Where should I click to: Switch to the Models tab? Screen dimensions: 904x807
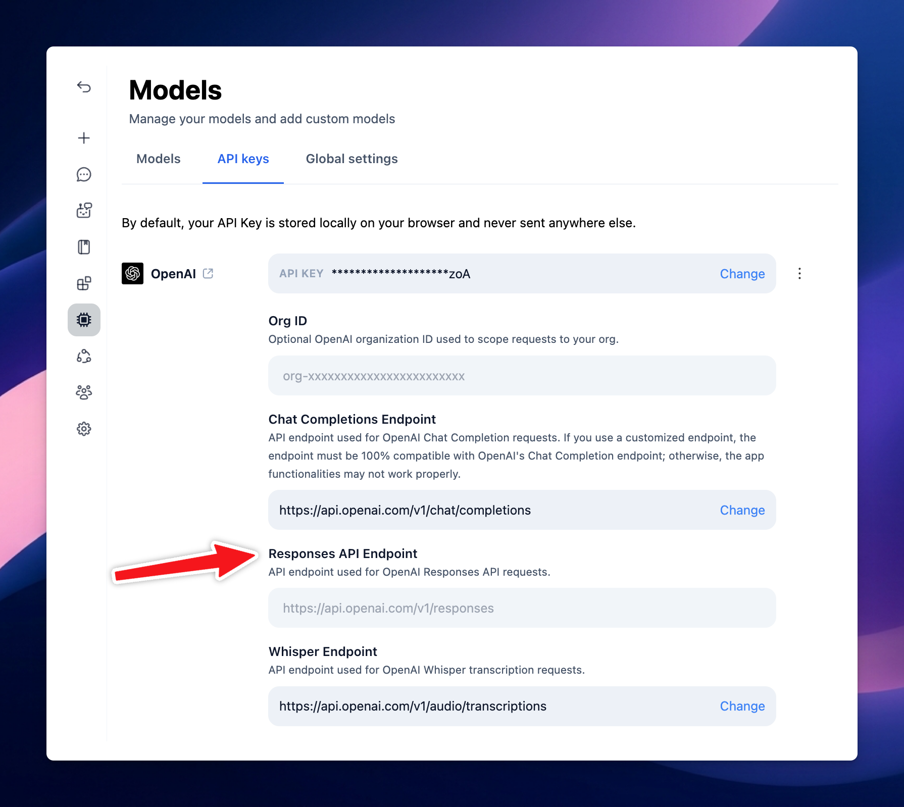tap(158, 159)
